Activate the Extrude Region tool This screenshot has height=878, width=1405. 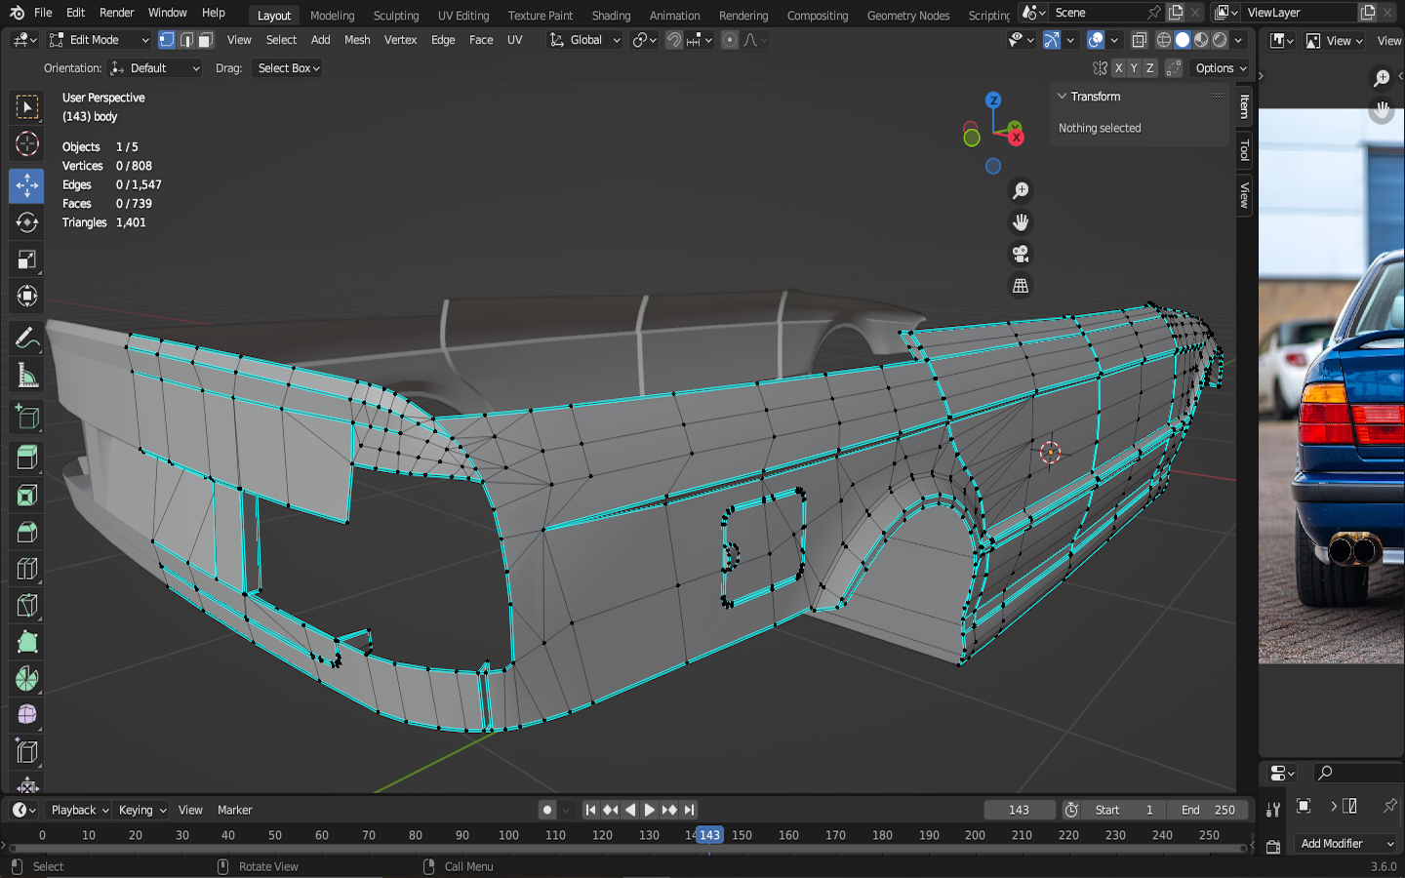(x=26, y=458)
